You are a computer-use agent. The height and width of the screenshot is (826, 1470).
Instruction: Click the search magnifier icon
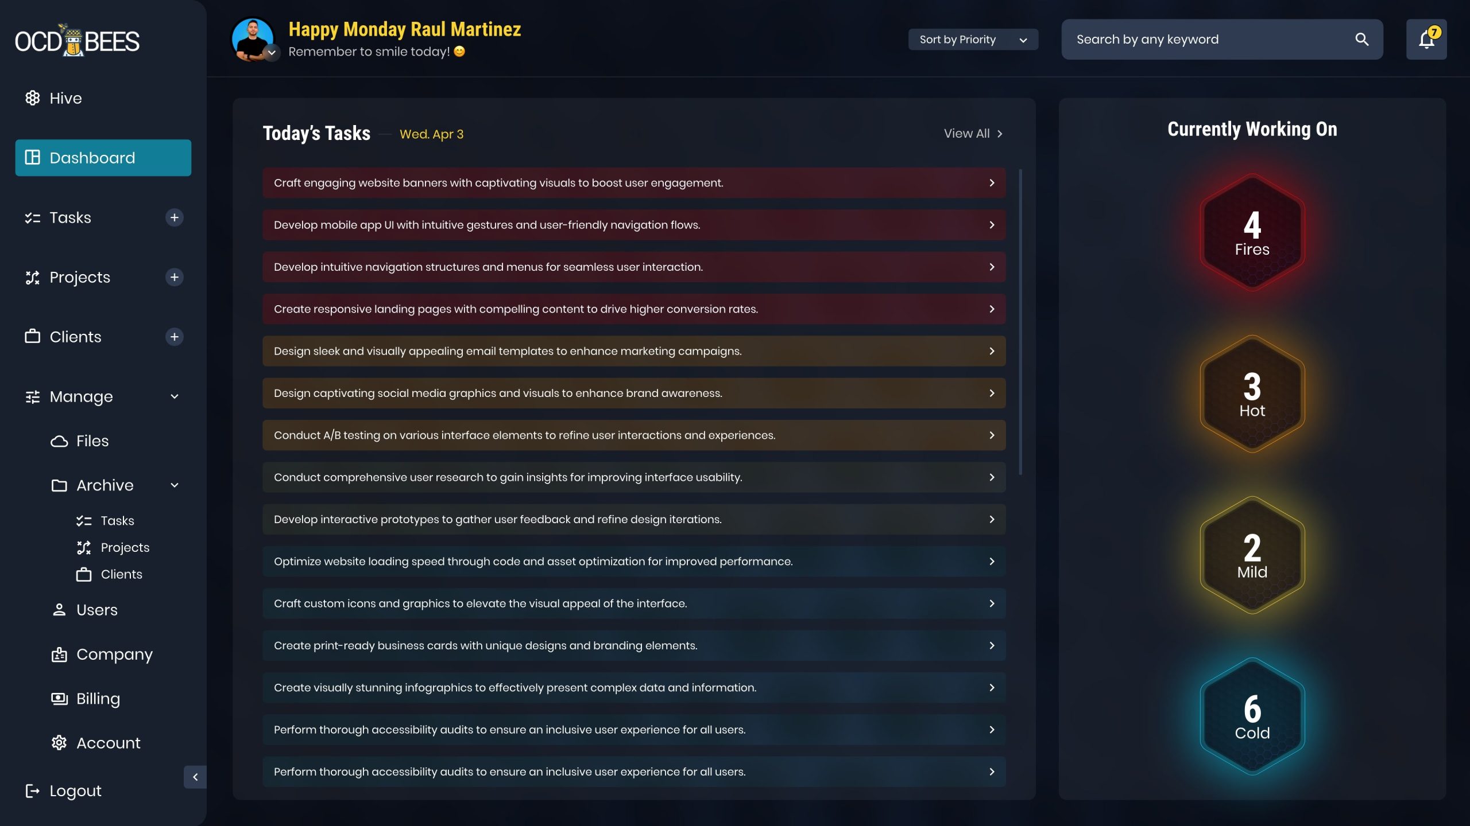[x=1361, y=40]
